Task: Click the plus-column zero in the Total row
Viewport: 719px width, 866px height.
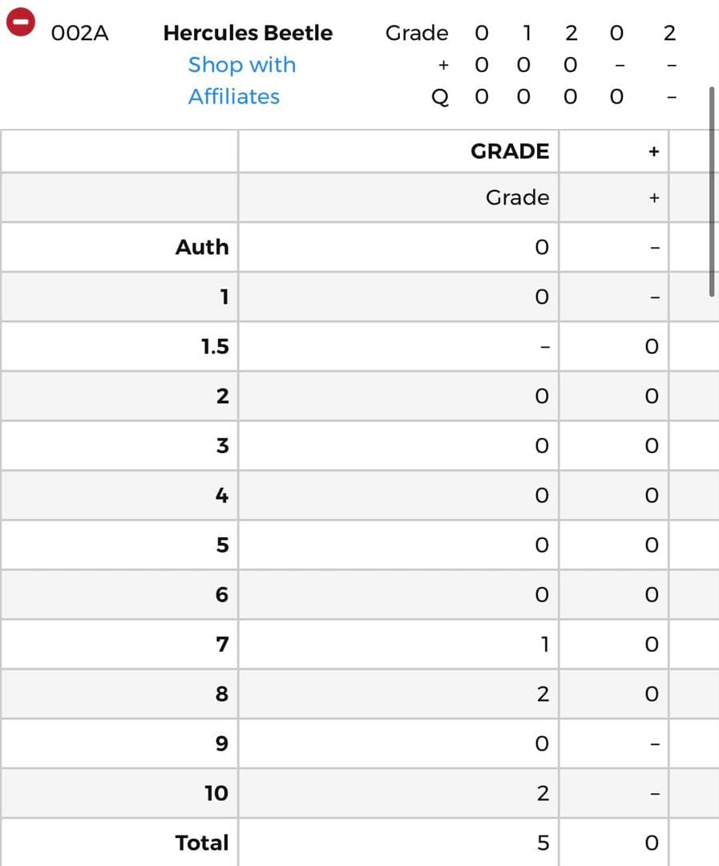Action: (x=652, y=844)
